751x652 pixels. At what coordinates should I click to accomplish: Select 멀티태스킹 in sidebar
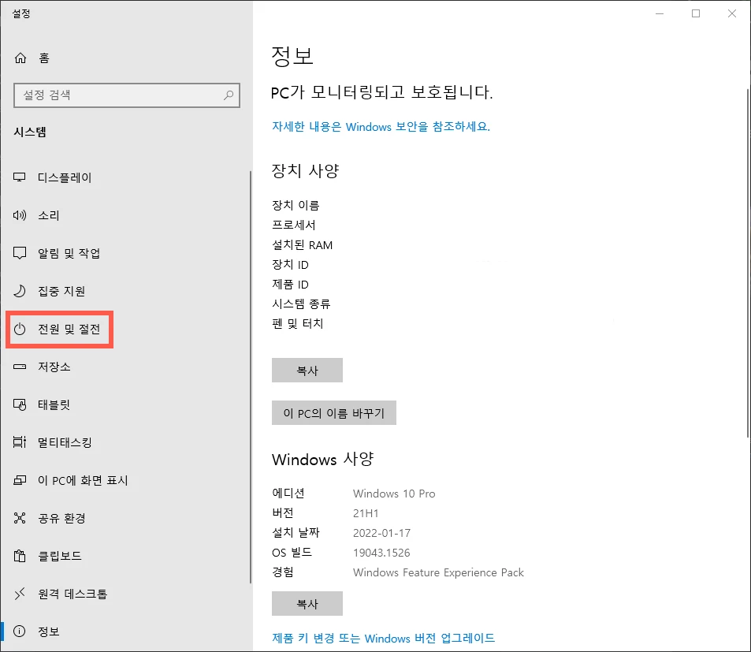point(125,442)
